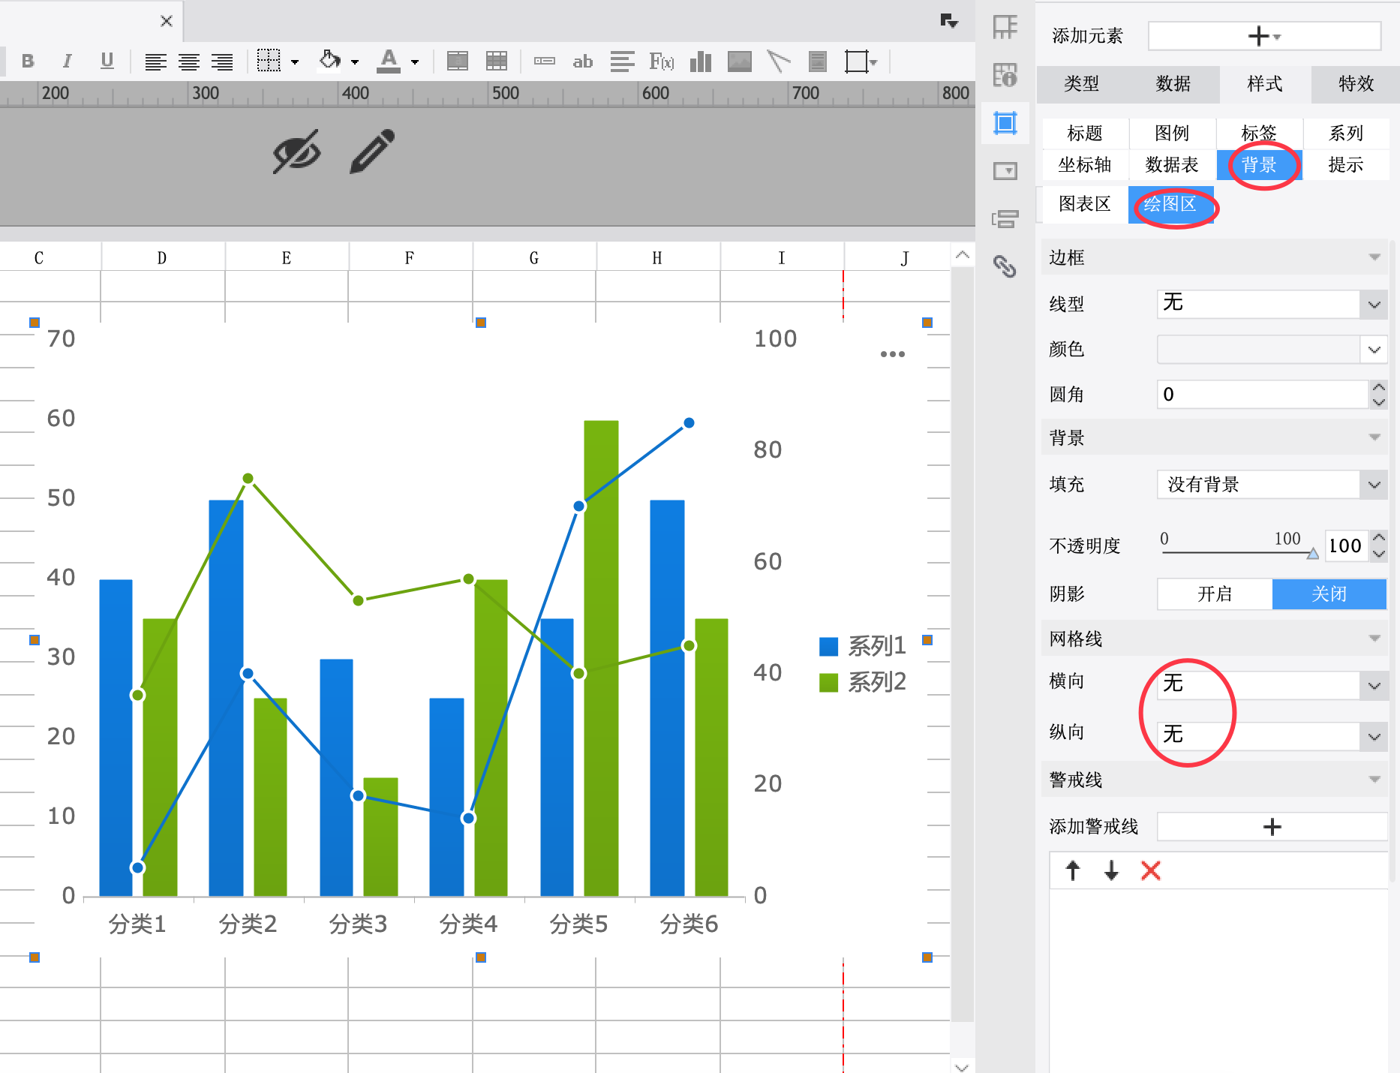Click the crossed-out eye visibility icon
The width and height of the screenshot is (1400, 1073).
296,151
